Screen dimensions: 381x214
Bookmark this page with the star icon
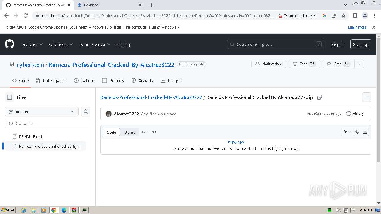(343, 15)
